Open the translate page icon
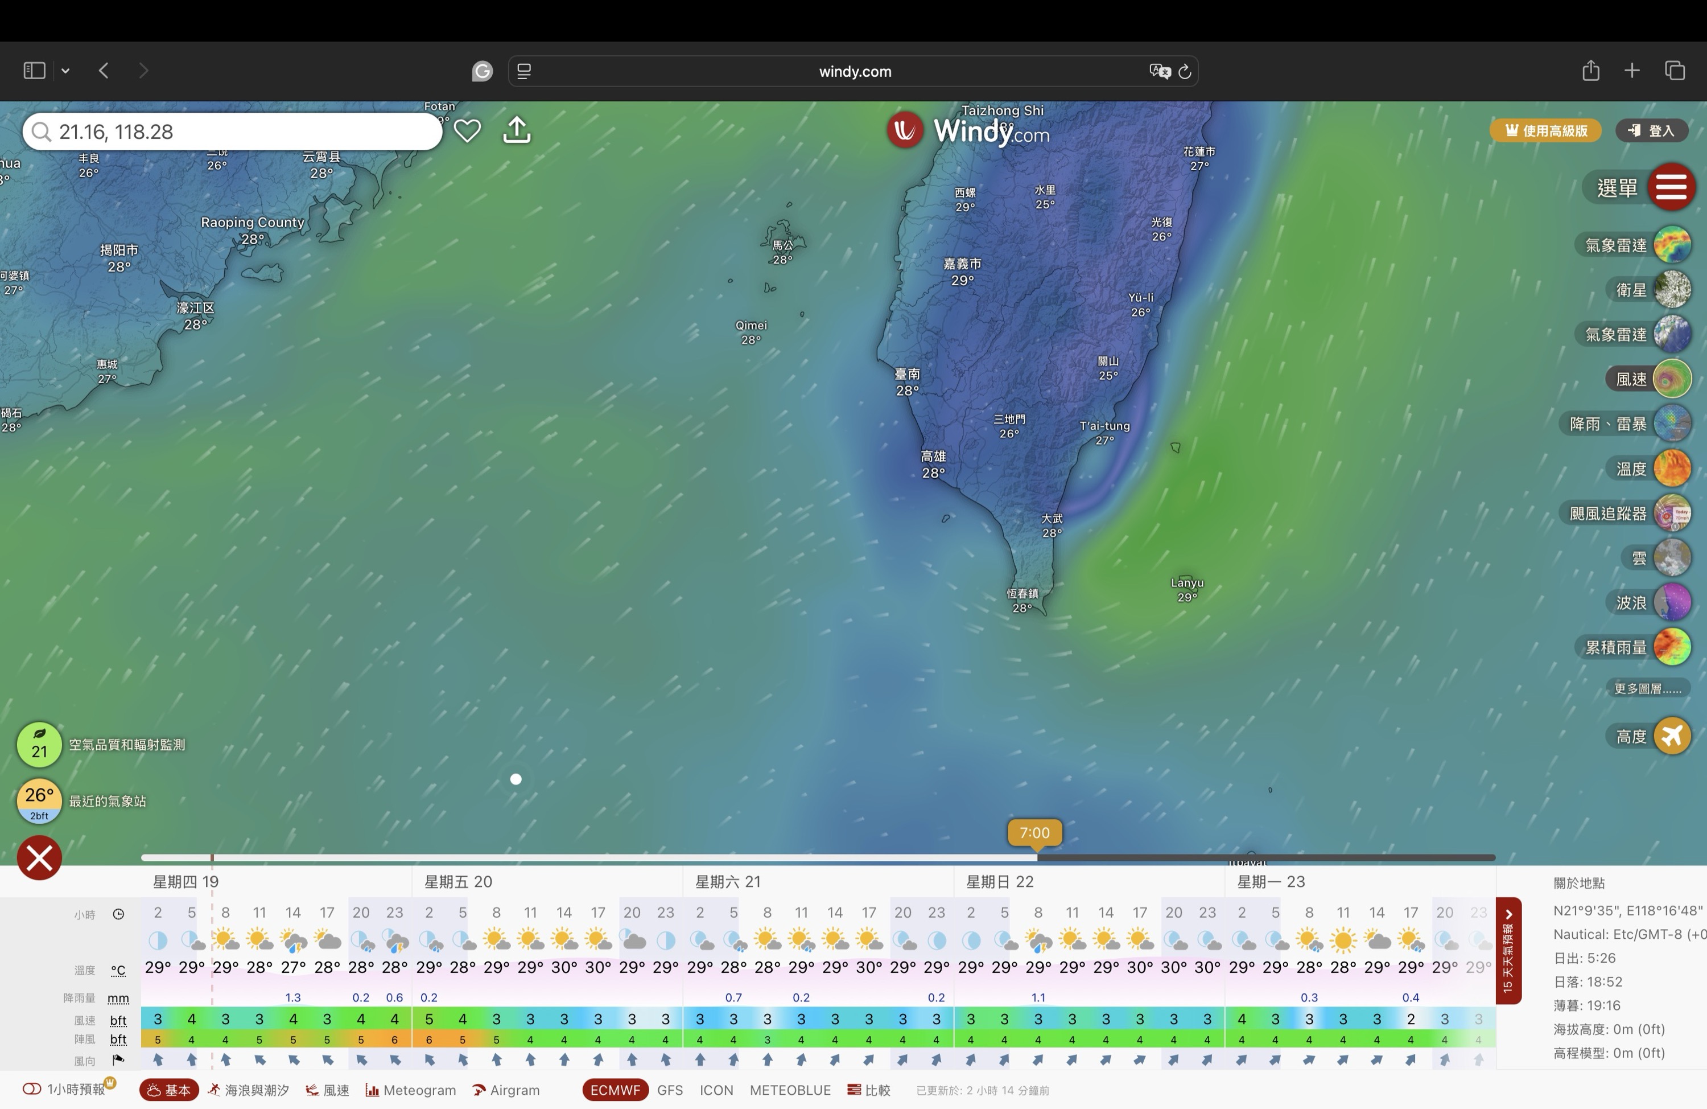This screenshot has height=1109, width=1707. (1159, 71)
